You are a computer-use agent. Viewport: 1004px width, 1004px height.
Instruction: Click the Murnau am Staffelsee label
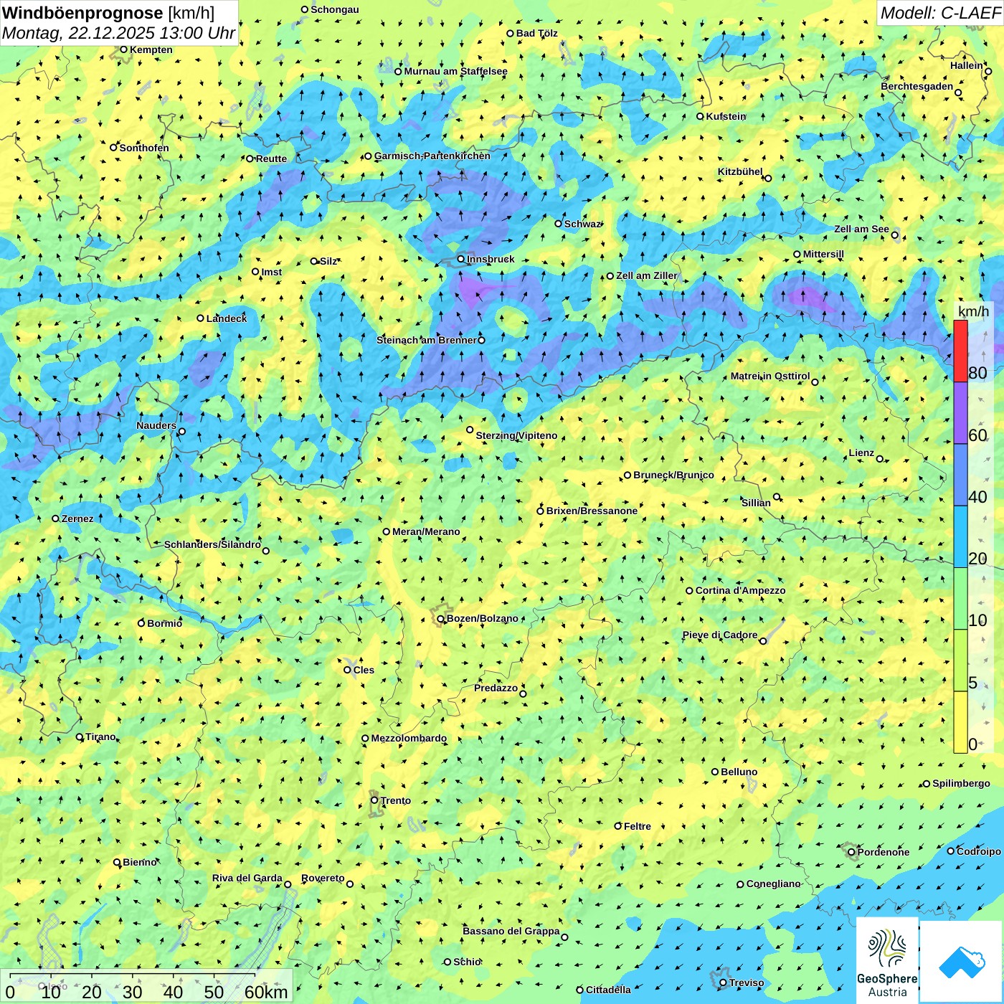tap(456, 71)
